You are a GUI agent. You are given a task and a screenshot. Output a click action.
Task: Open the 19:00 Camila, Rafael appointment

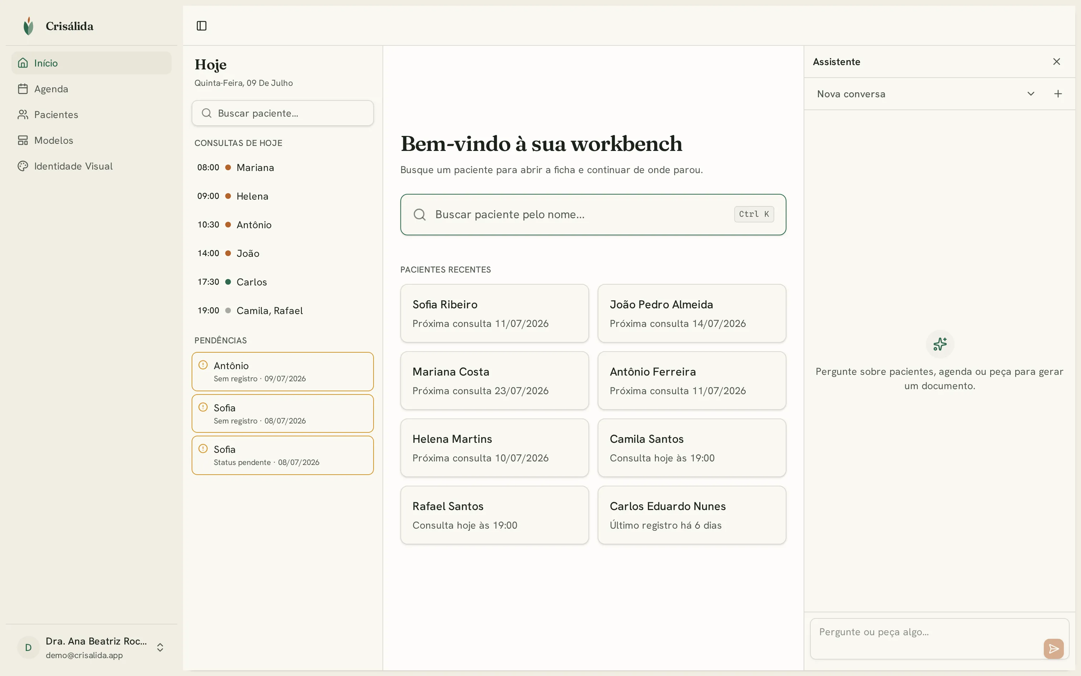click(x=283, y=310)
